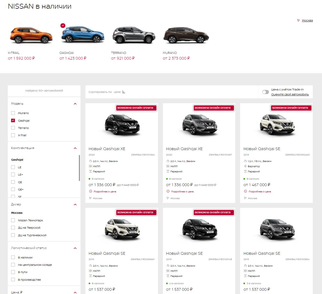Click the Найдено 50+ автомобилей label
This screenshot has width=322, height=294.
44,91
